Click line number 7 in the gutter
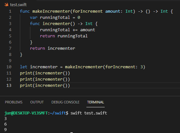This screenshot has height=133, width=180. (x=10, y=48)
